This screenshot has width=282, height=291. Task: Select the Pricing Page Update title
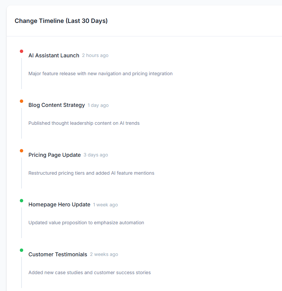[54, 155]
